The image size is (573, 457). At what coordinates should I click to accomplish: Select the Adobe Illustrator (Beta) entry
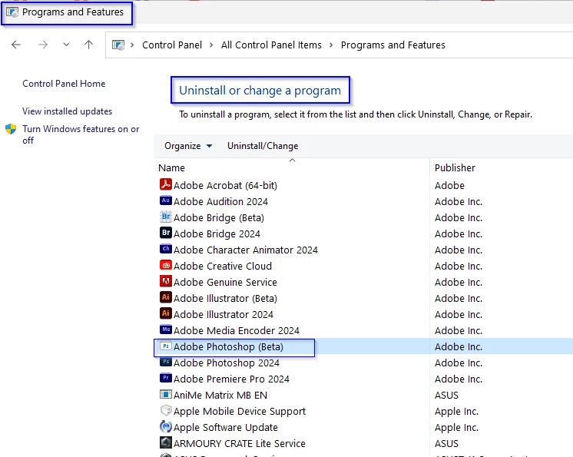[225, 299]
